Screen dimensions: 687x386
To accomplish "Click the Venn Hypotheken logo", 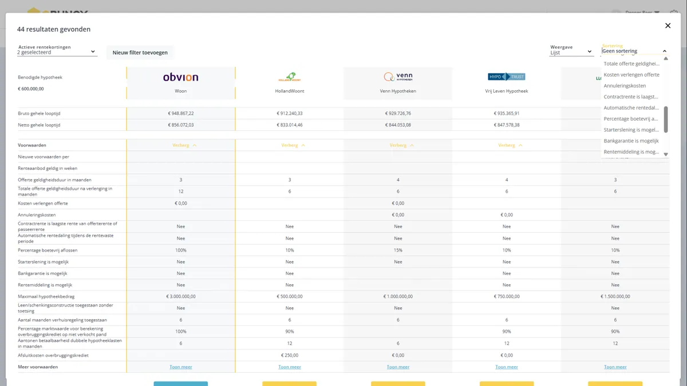I will tap(398, 77).
